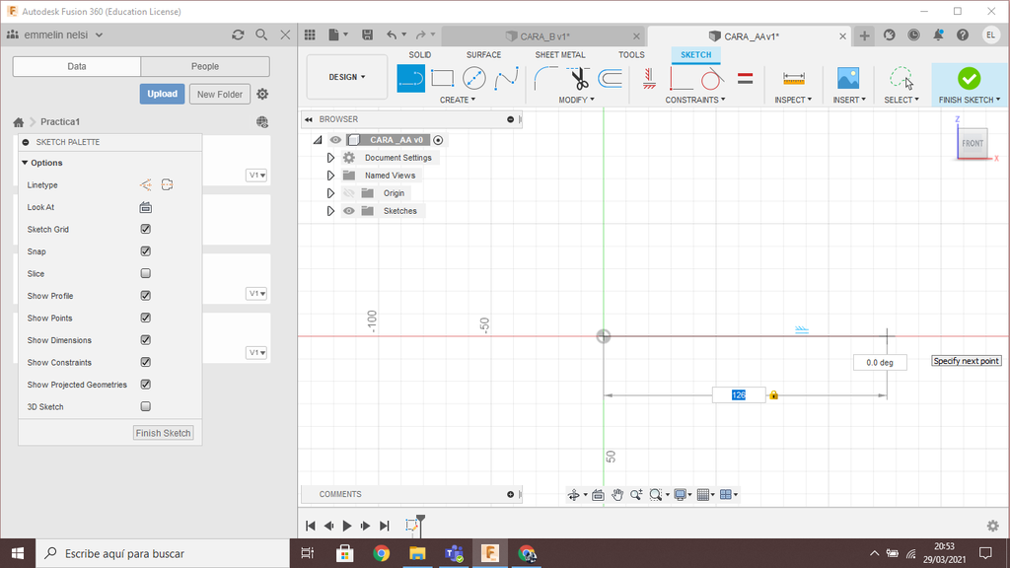Toggle the Show Profile checkbox
The image size is (1010, 568).
pyautogui.click(x=146, y=296)
